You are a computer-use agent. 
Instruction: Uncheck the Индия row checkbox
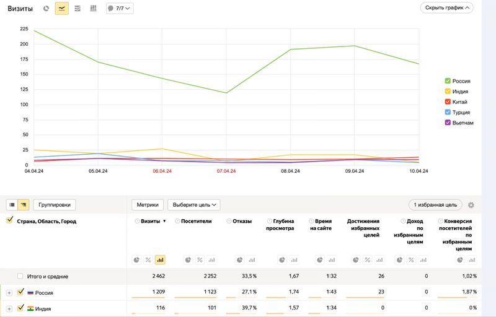click(20, 308)
